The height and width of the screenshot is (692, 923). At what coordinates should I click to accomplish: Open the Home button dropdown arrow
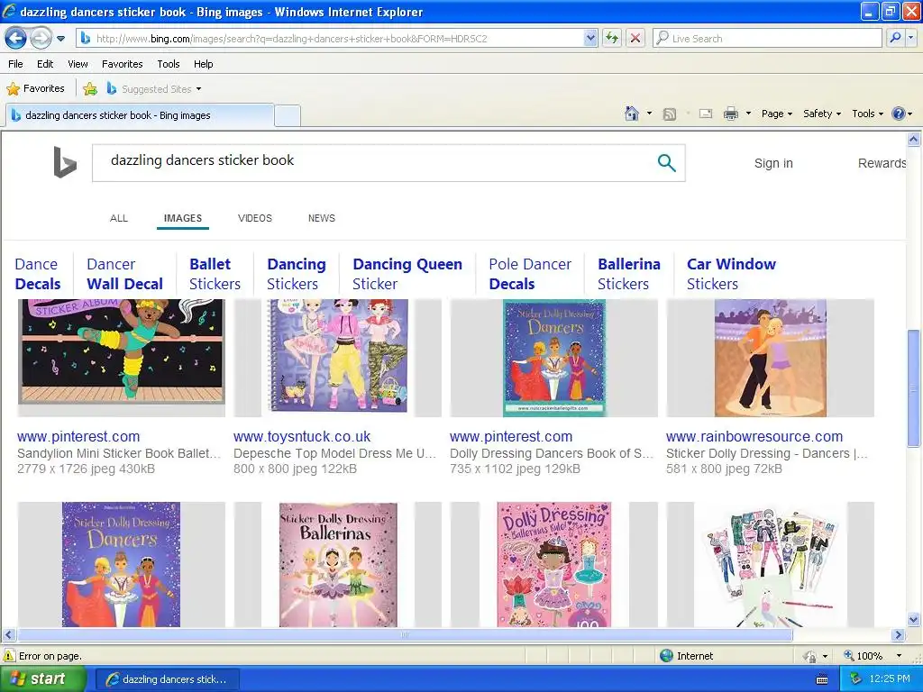(649, 114)
